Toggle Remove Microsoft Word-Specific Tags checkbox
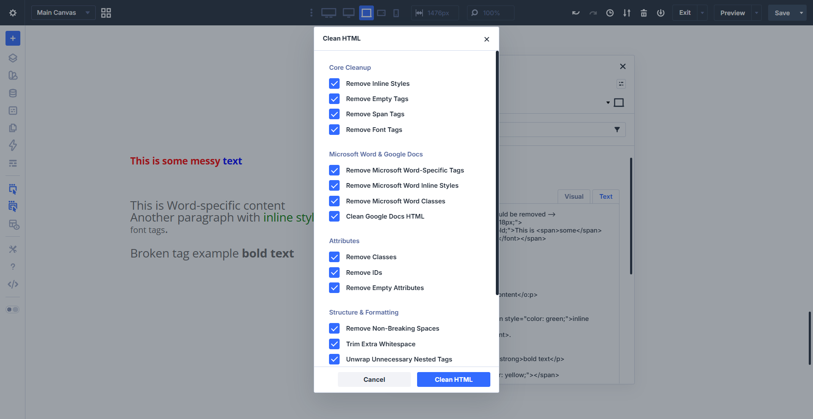The image size is (813, 419). [x=335, y=170]
